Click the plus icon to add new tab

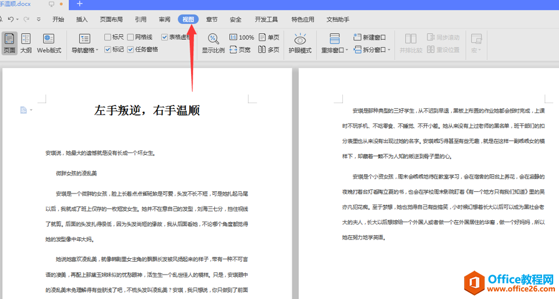coord(80,3)
